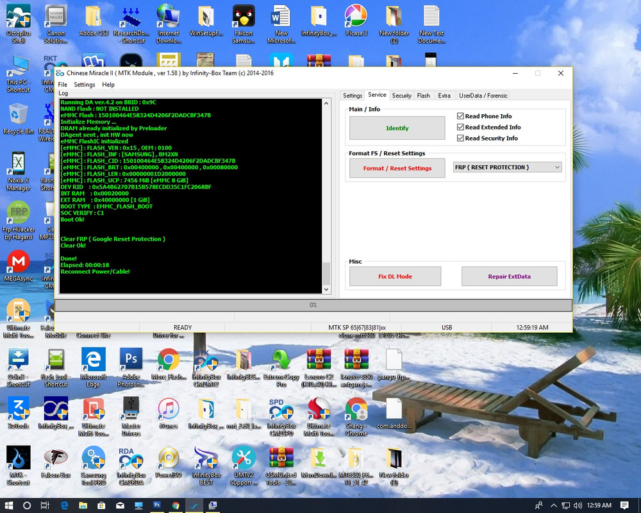Switch to the Security tab

[x=401, y=96]
